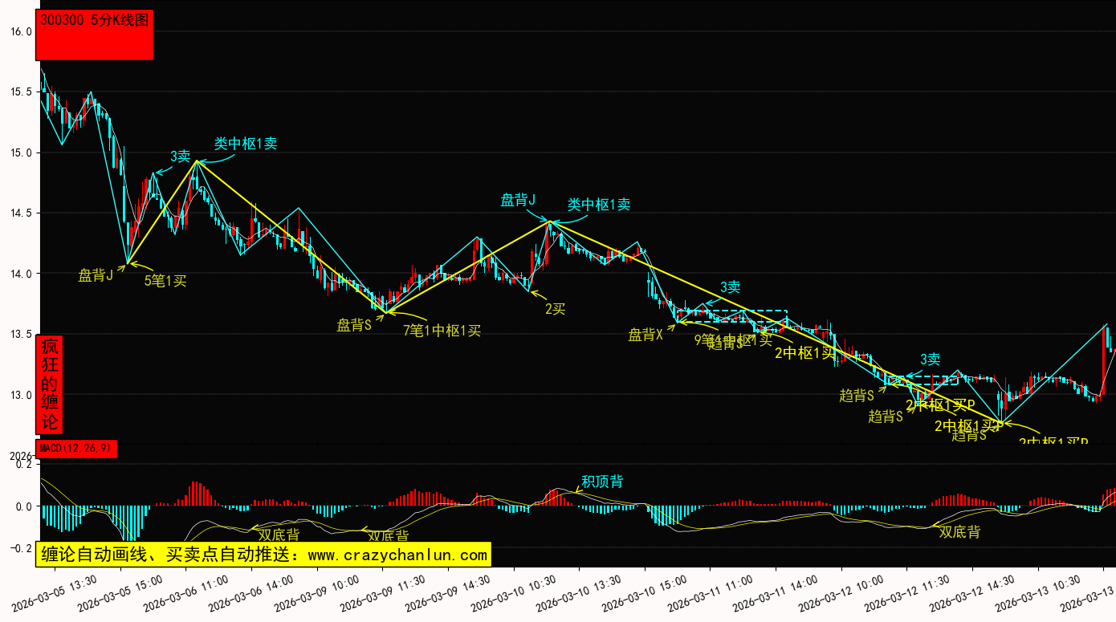
Task: Select the 2买 buy point annotation
Action: 555,309
